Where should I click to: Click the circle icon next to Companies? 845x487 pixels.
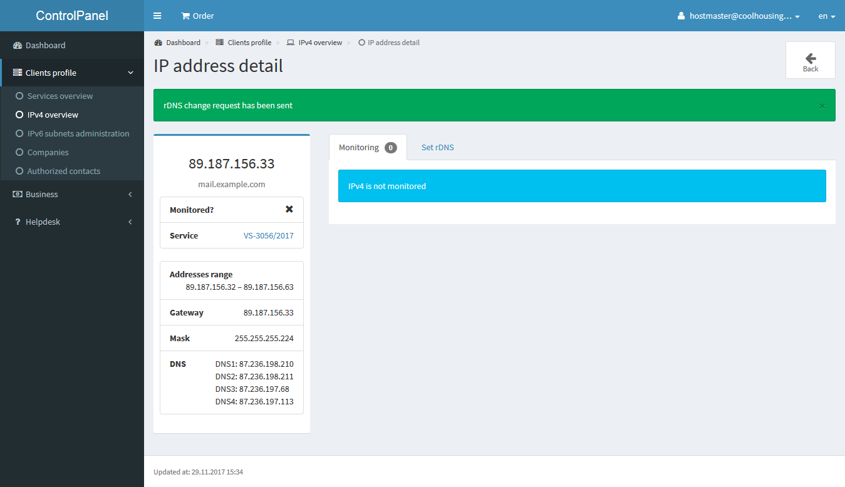point(19,152)
